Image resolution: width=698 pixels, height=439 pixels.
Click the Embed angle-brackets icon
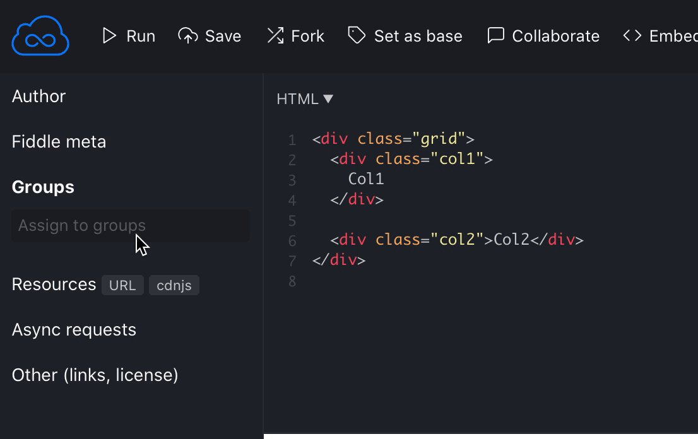coord(632,35)
